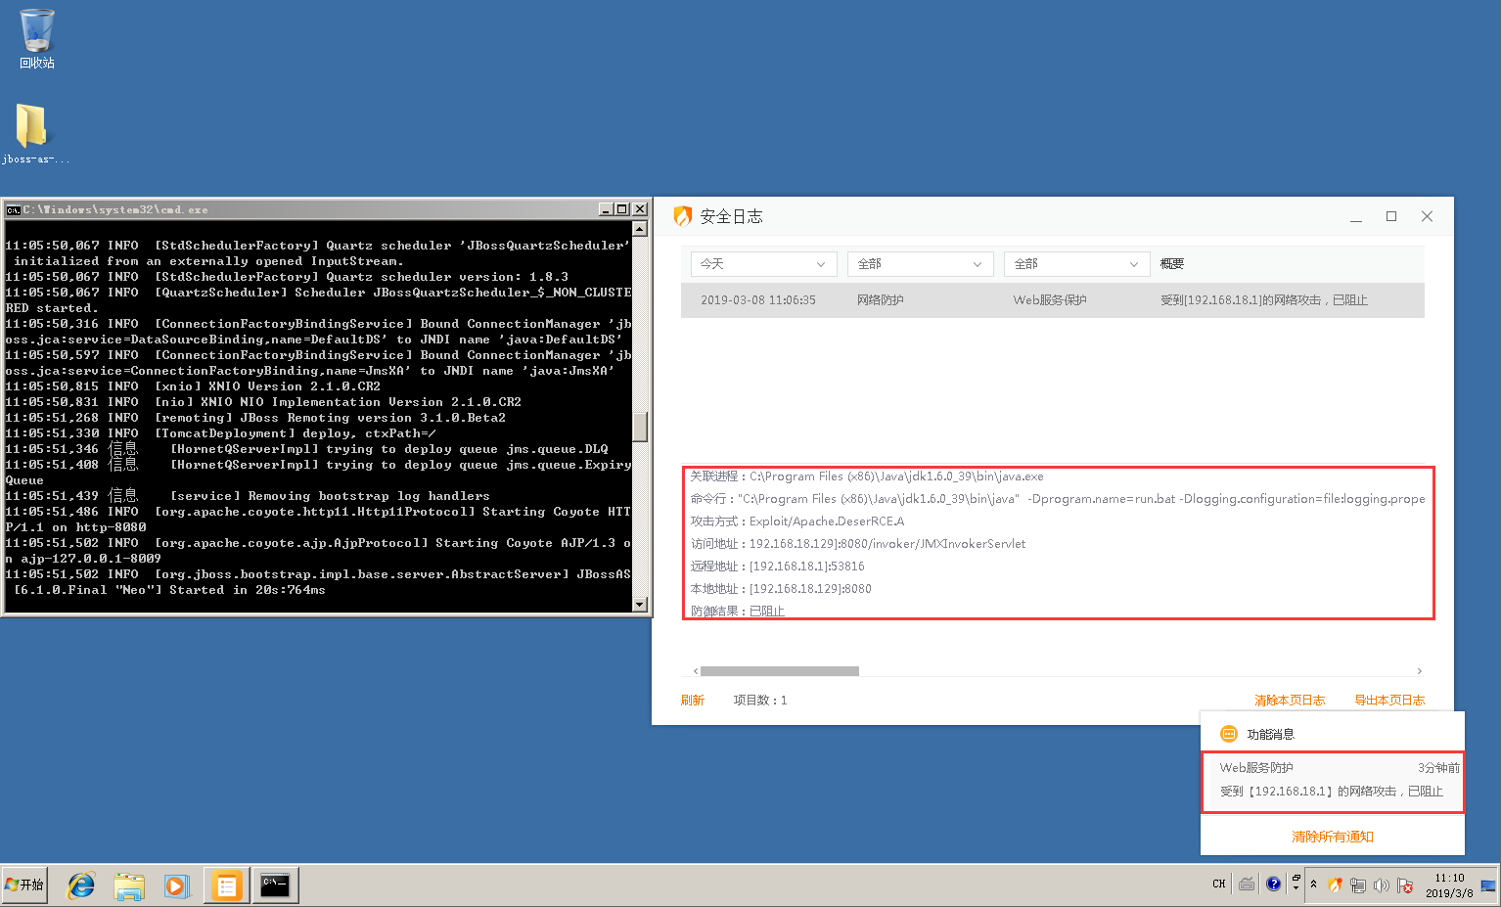Open the middle 全部 category dropdown
Image resolution: width=1501 pixels, height=907 pixels.
[x=920, y=264]
